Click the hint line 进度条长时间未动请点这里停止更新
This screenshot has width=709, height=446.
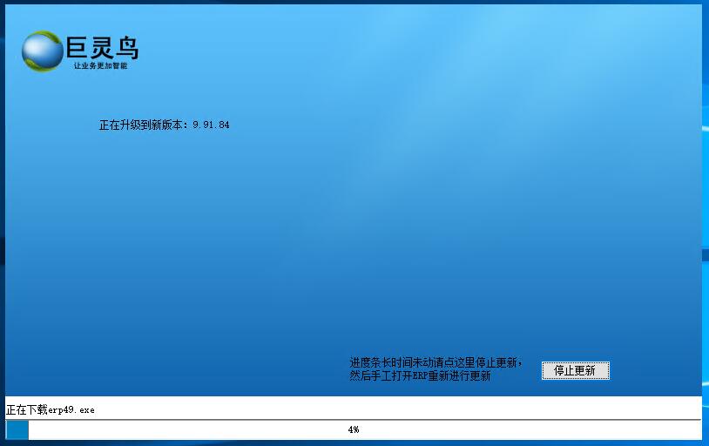(x=436, y=362)
